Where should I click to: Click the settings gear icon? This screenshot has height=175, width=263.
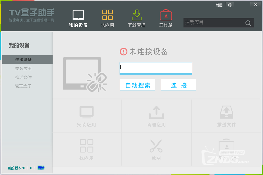(230, 5)
